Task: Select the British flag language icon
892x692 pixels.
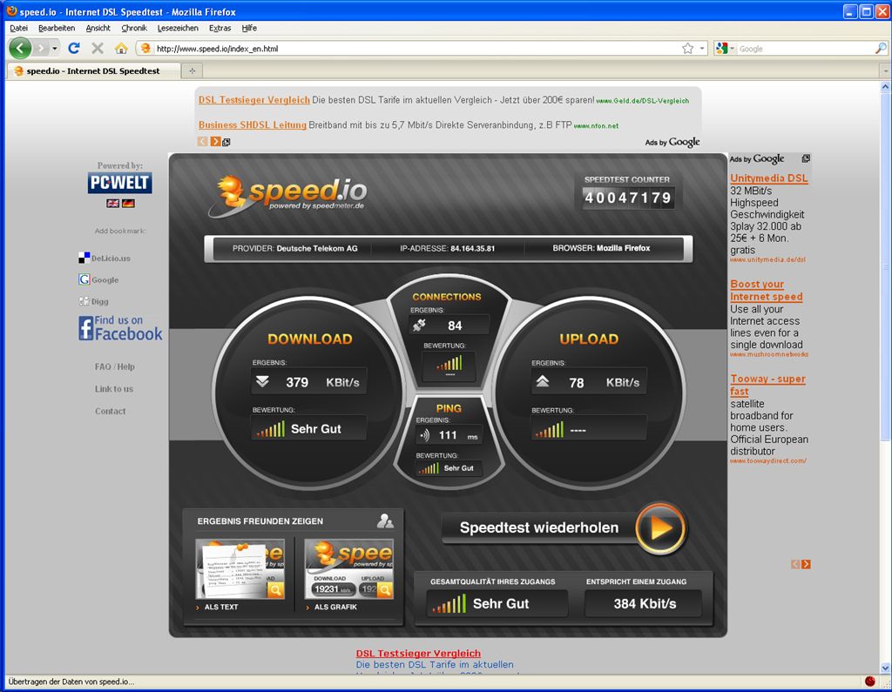Action: [112, 203]
